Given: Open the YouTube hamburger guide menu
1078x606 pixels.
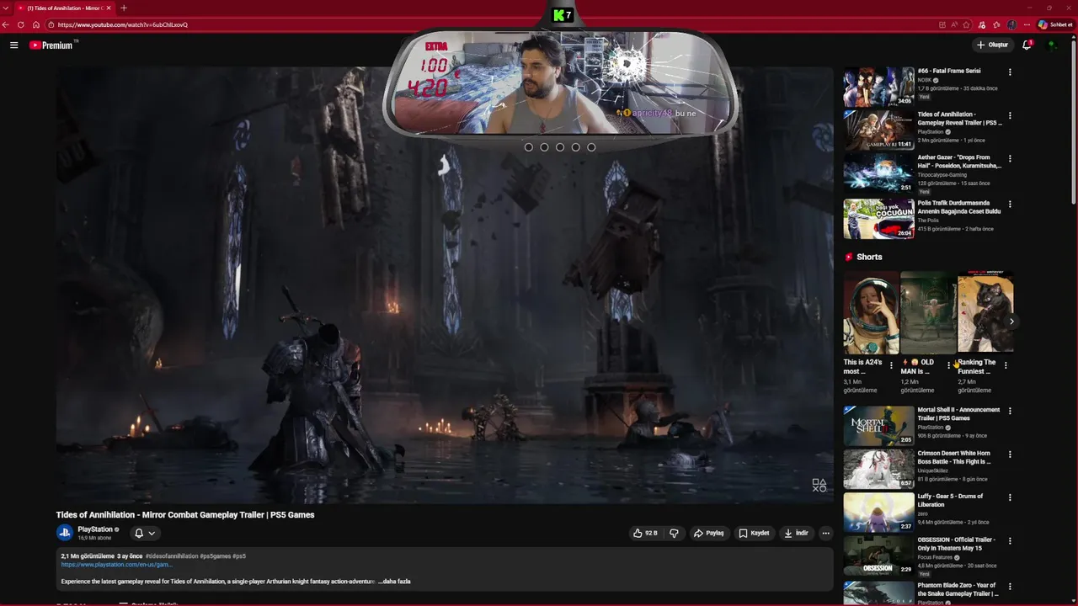Looking at the screenshot, I should click(x=13, y=45).
